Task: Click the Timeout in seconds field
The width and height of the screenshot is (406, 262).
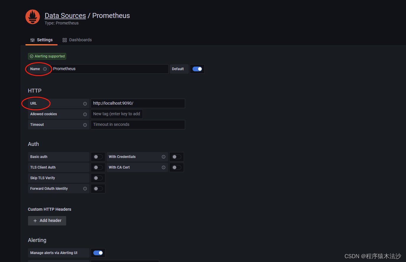Action: coord(138,125)
